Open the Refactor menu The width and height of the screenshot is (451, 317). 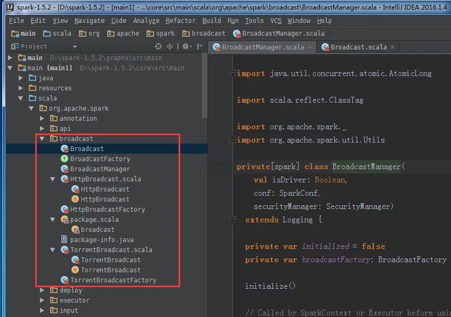point(180,21)
